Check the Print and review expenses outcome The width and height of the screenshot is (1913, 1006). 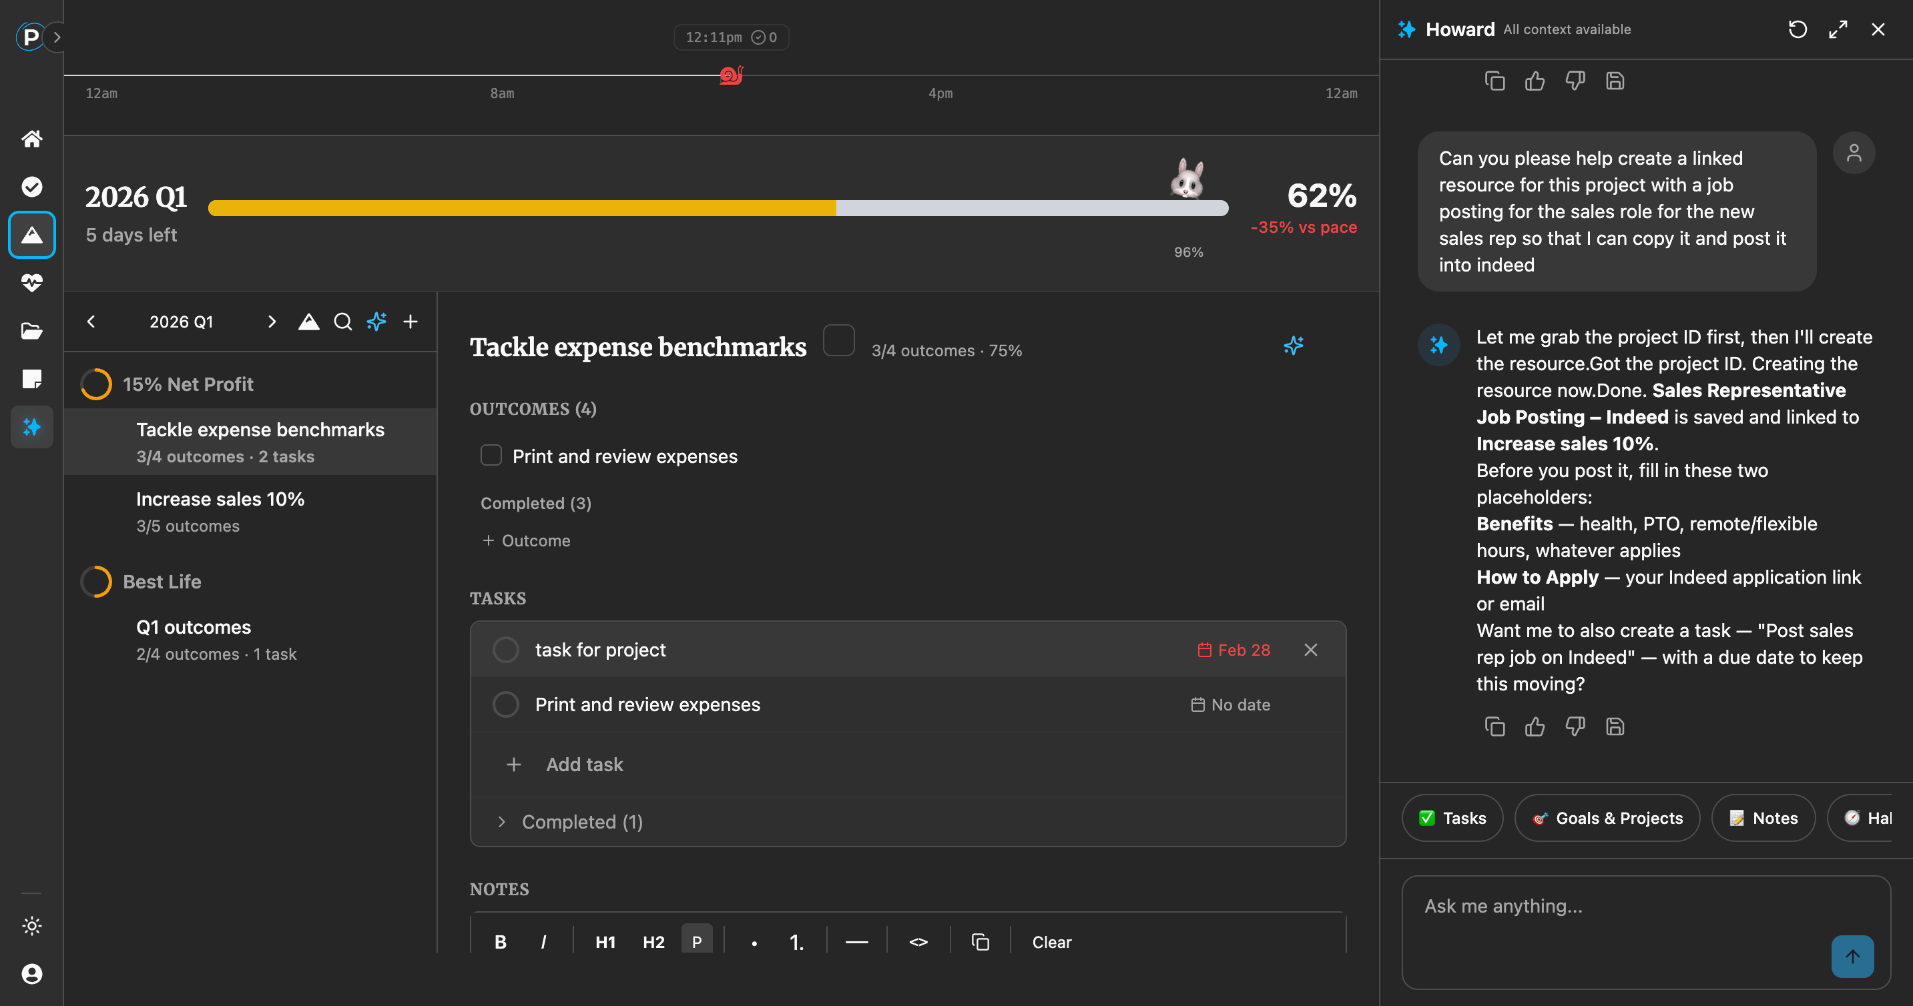491,455
